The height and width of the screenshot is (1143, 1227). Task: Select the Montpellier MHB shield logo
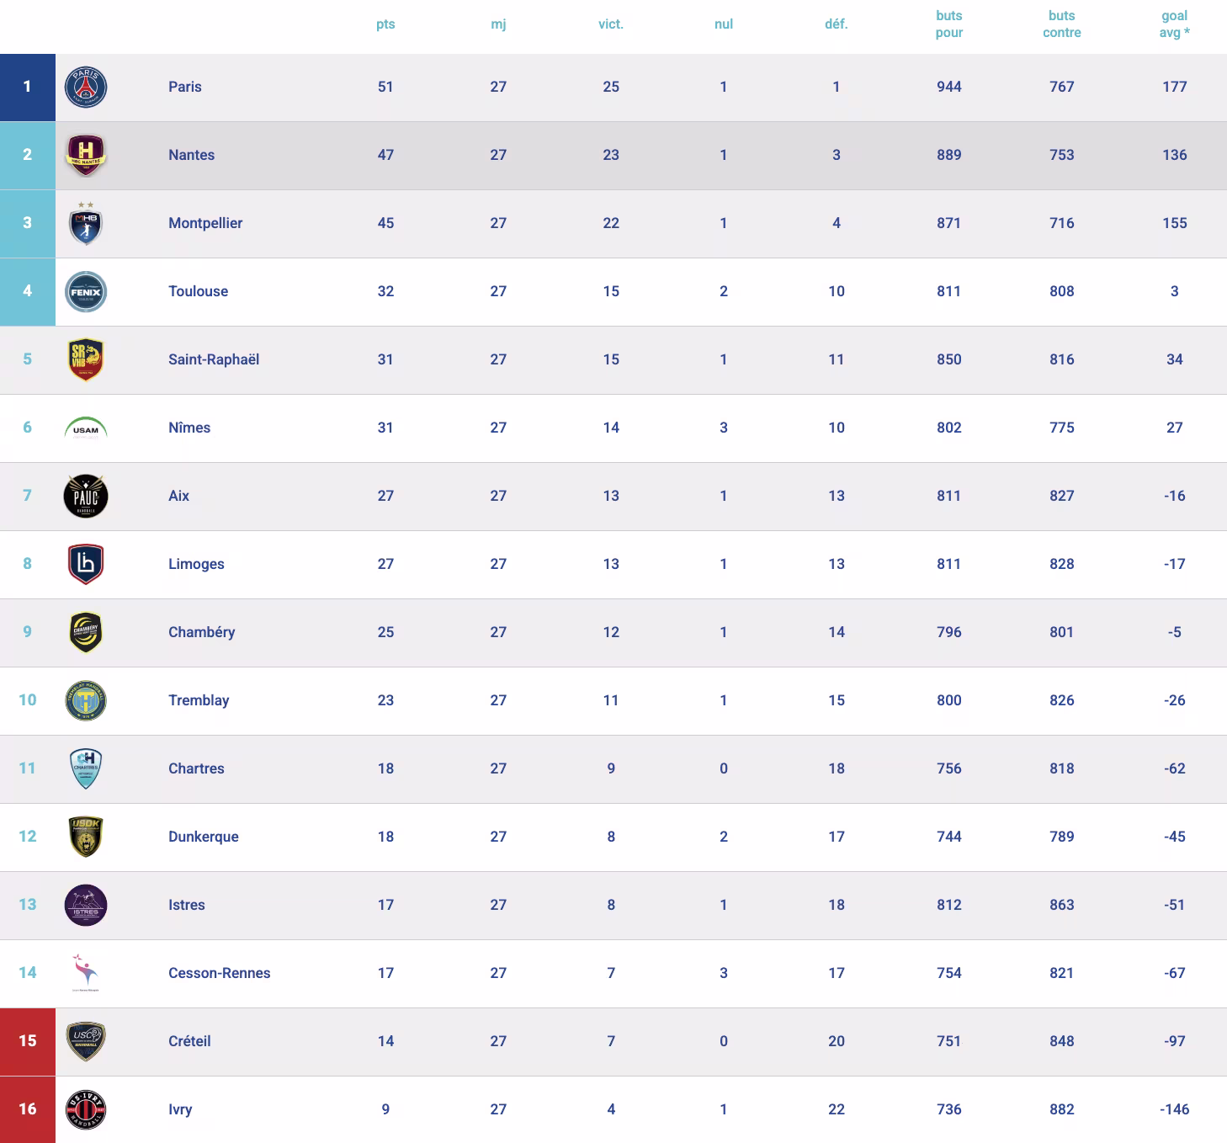[86, 223]
